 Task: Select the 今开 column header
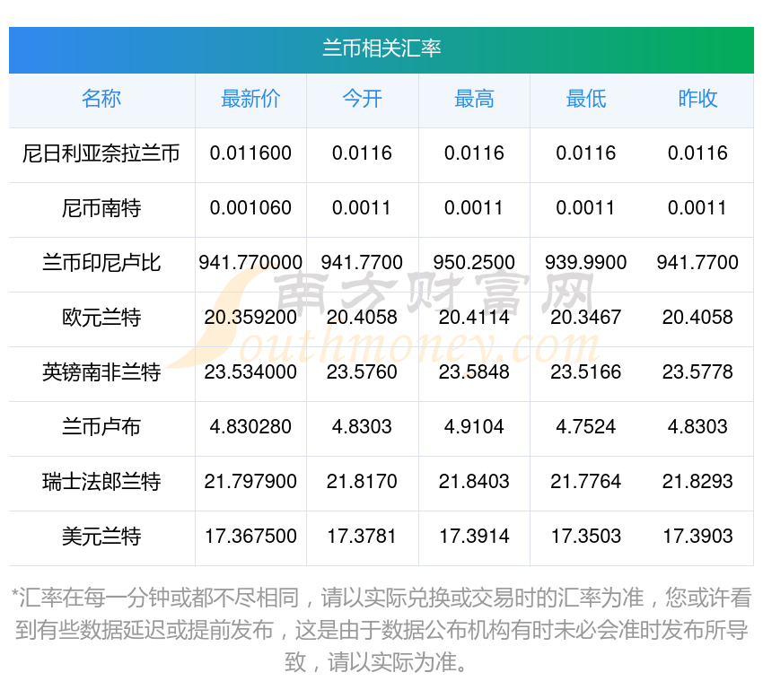[362, 99]
